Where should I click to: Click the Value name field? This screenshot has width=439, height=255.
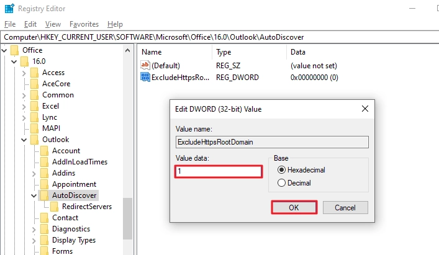pos(272,142)
